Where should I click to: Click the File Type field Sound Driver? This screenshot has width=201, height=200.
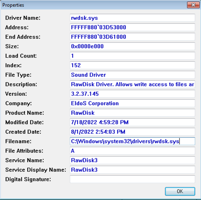coord(132,75)
